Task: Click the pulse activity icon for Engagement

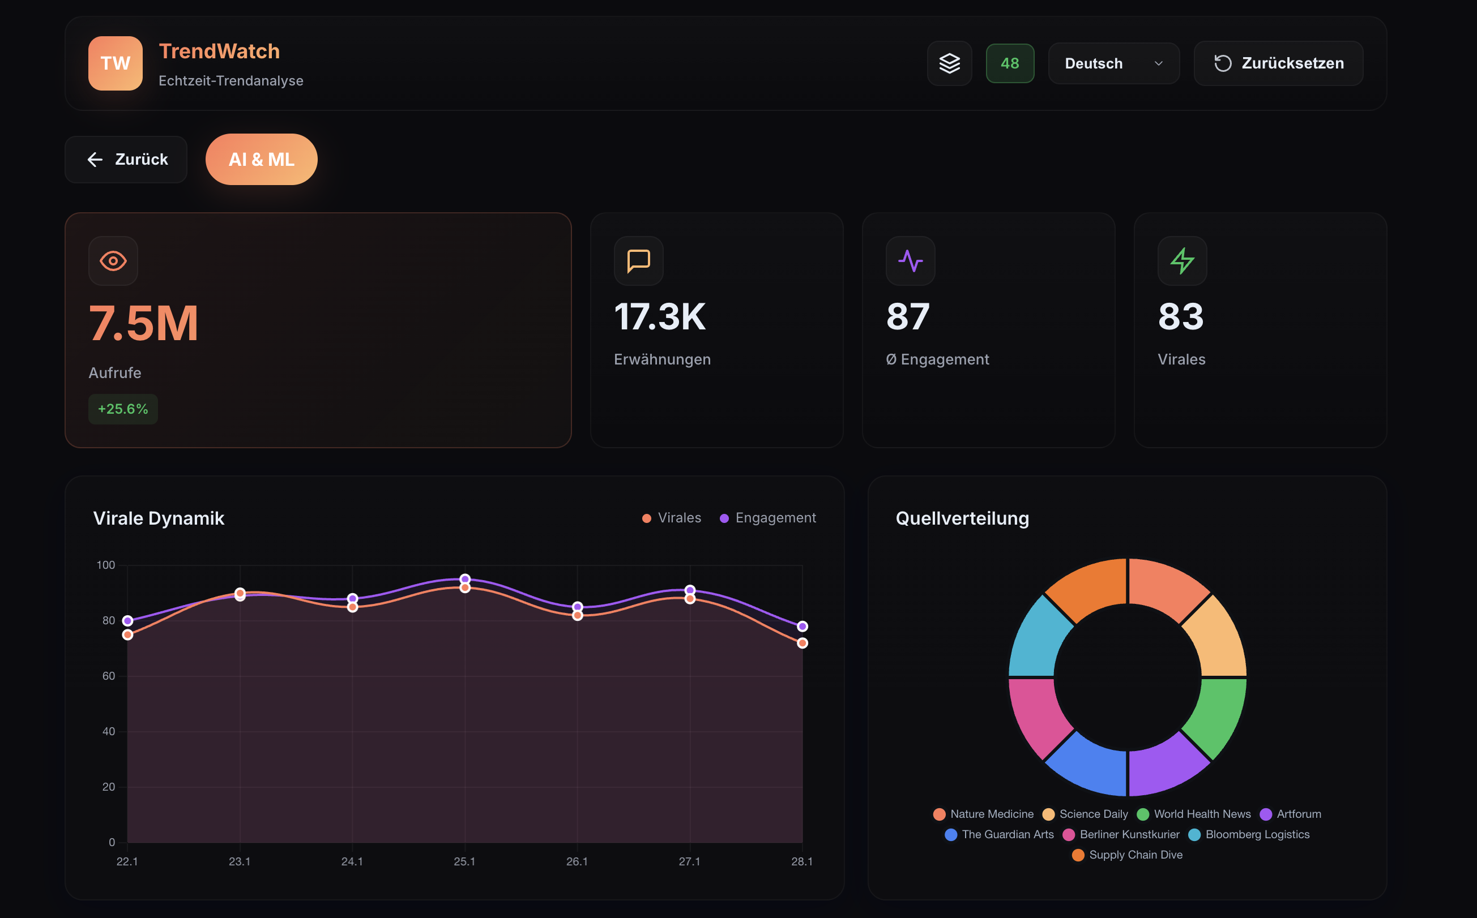Action: tap(910, 261)
